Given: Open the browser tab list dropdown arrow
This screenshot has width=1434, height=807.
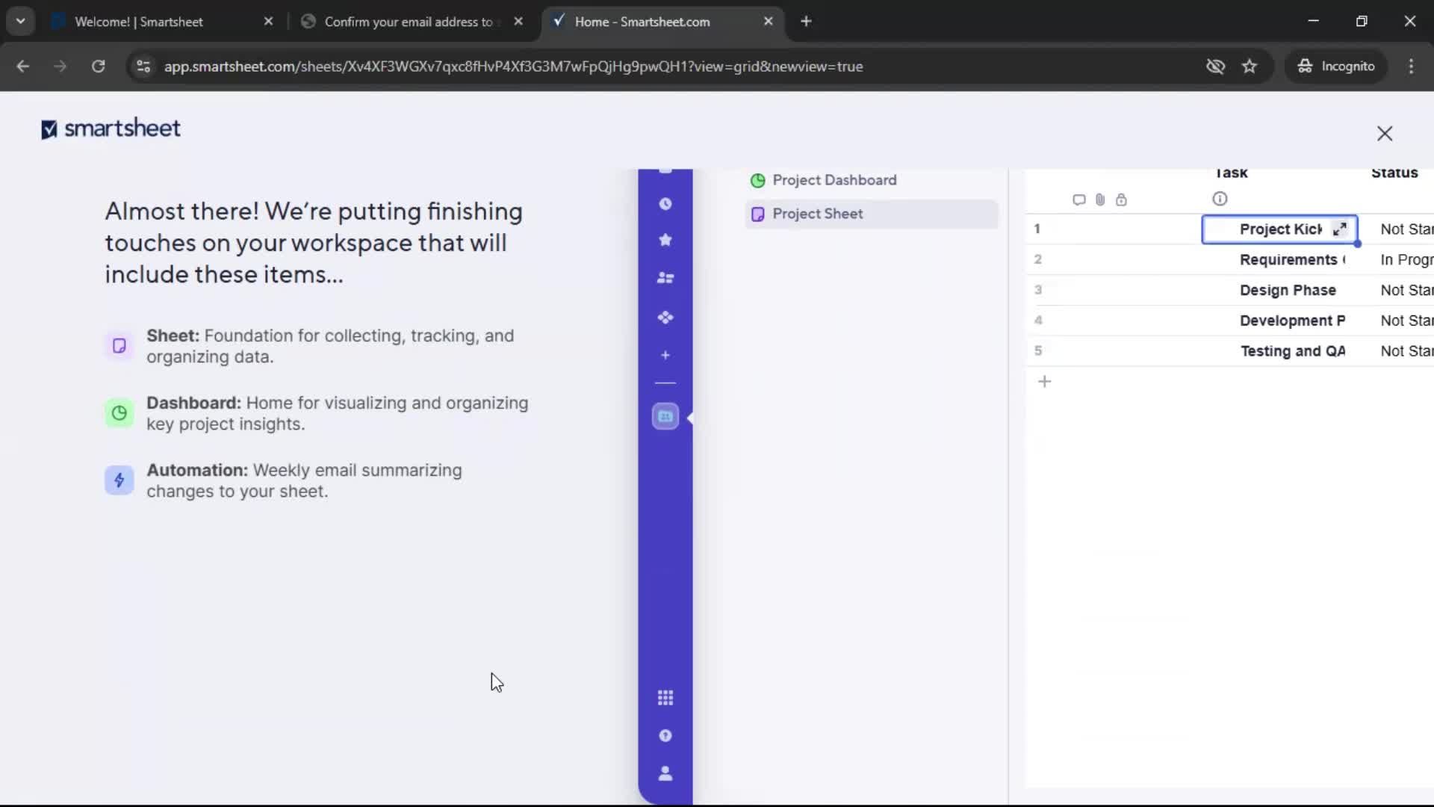Looking at the screenshot, I should tap(20, 21).
